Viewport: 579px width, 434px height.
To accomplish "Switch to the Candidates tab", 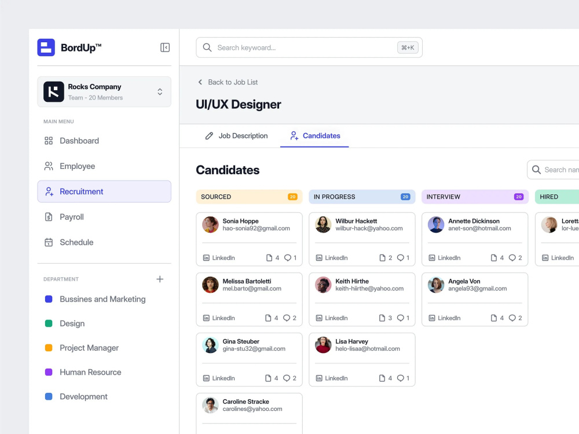I will tap(314, 136).
